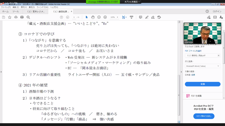
Task: Open the ヘルプ menu
Action: (x=54, y=7)
